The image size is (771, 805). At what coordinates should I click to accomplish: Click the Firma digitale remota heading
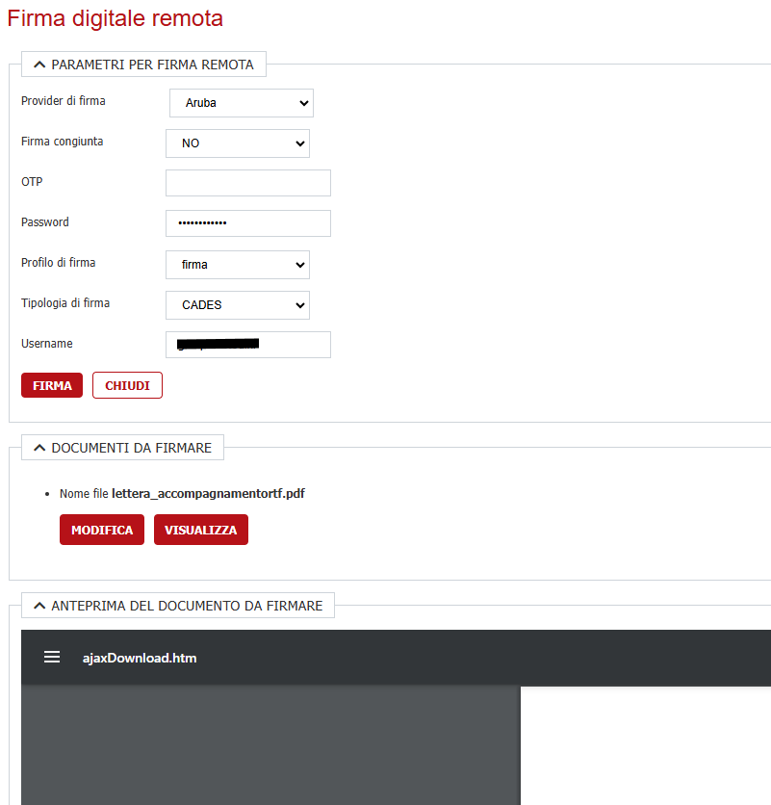coord(116,18)
